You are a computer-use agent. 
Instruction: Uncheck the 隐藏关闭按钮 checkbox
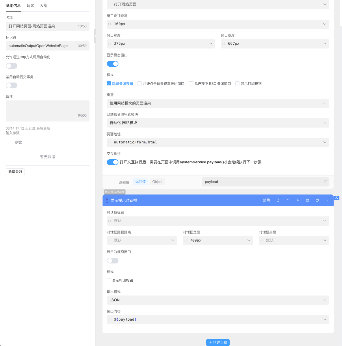tap(109, 83)
